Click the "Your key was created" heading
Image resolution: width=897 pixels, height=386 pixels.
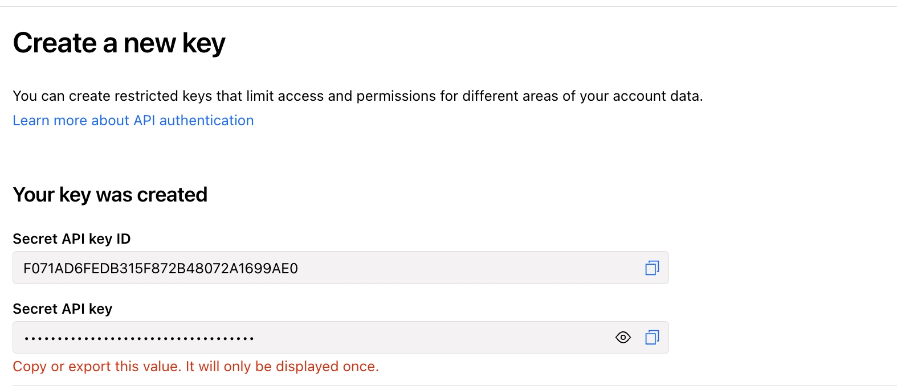110,195
